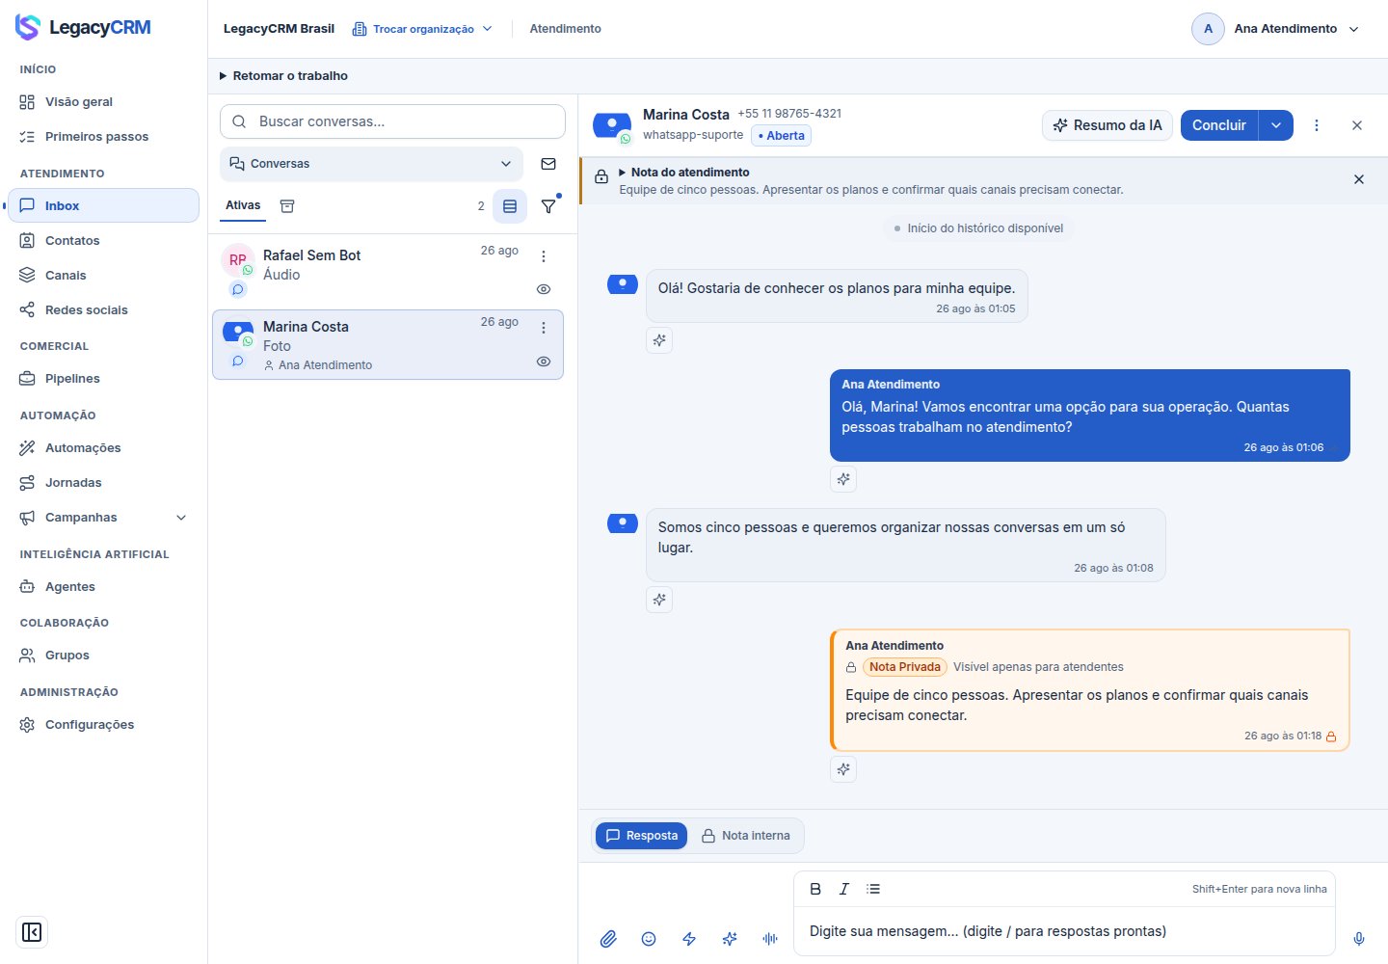Image resolution: width=1388 pixels, height=964 pixels.
Task: Switch to Nota interna mode
Action: pos(745,836)
